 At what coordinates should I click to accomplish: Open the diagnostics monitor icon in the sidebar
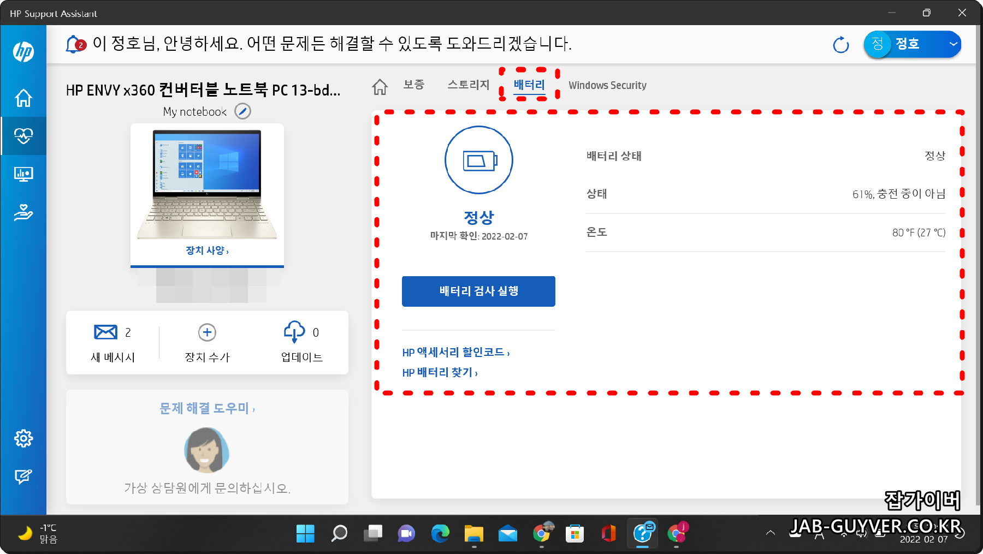pos(23,174)
